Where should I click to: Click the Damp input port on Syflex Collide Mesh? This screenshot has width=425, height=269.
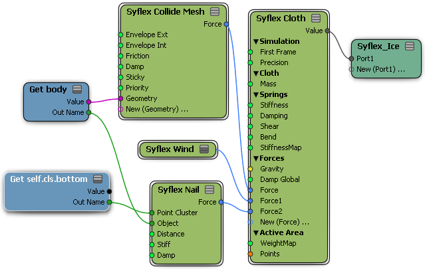(121, 66)
